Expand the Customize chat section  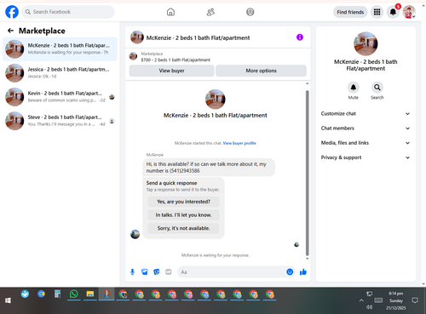(x=366, y=114)
